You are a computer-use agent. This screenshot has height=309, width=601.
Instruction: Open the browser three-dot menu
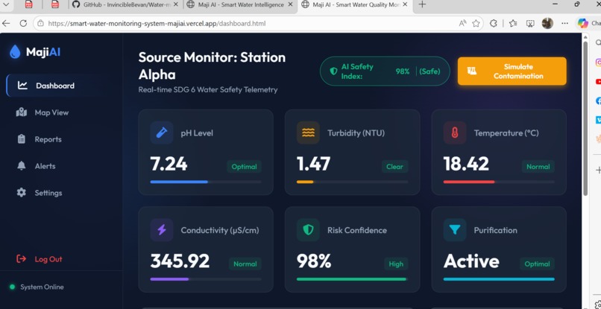(x=564, y=23)
